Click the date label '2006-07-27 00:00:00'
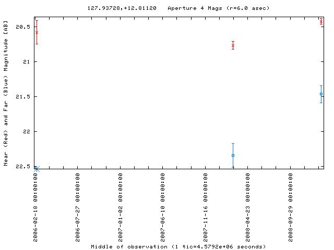This screenshot has height=250, width=334. pos(78,207)
